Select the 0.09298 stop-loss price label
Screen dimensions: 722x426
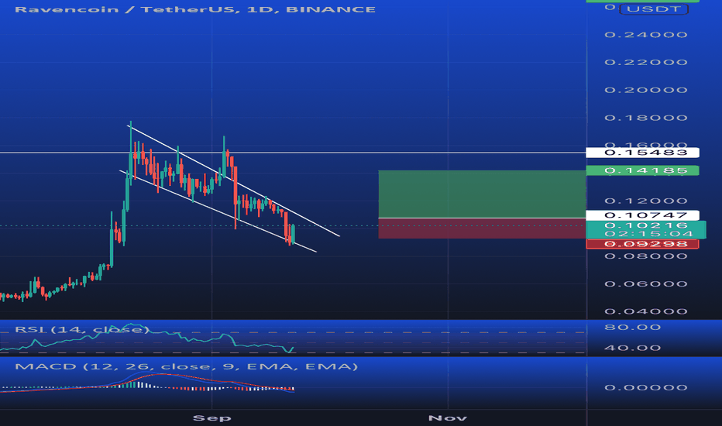point(642,244)
